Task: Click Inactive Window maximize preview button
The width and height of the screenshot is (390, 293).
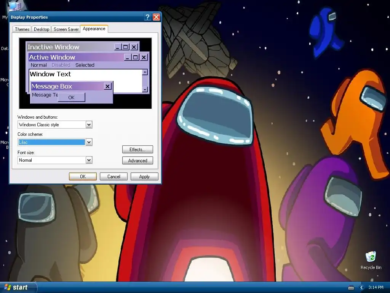Action: click(x=126, y=47)
